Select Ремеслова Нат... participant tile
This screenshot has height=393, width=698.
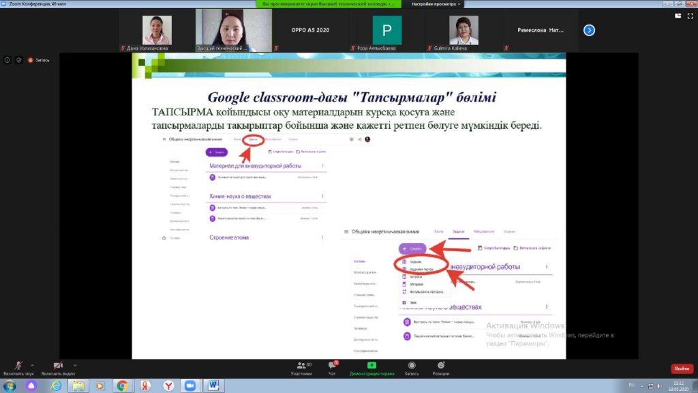[x=541, y=30]
